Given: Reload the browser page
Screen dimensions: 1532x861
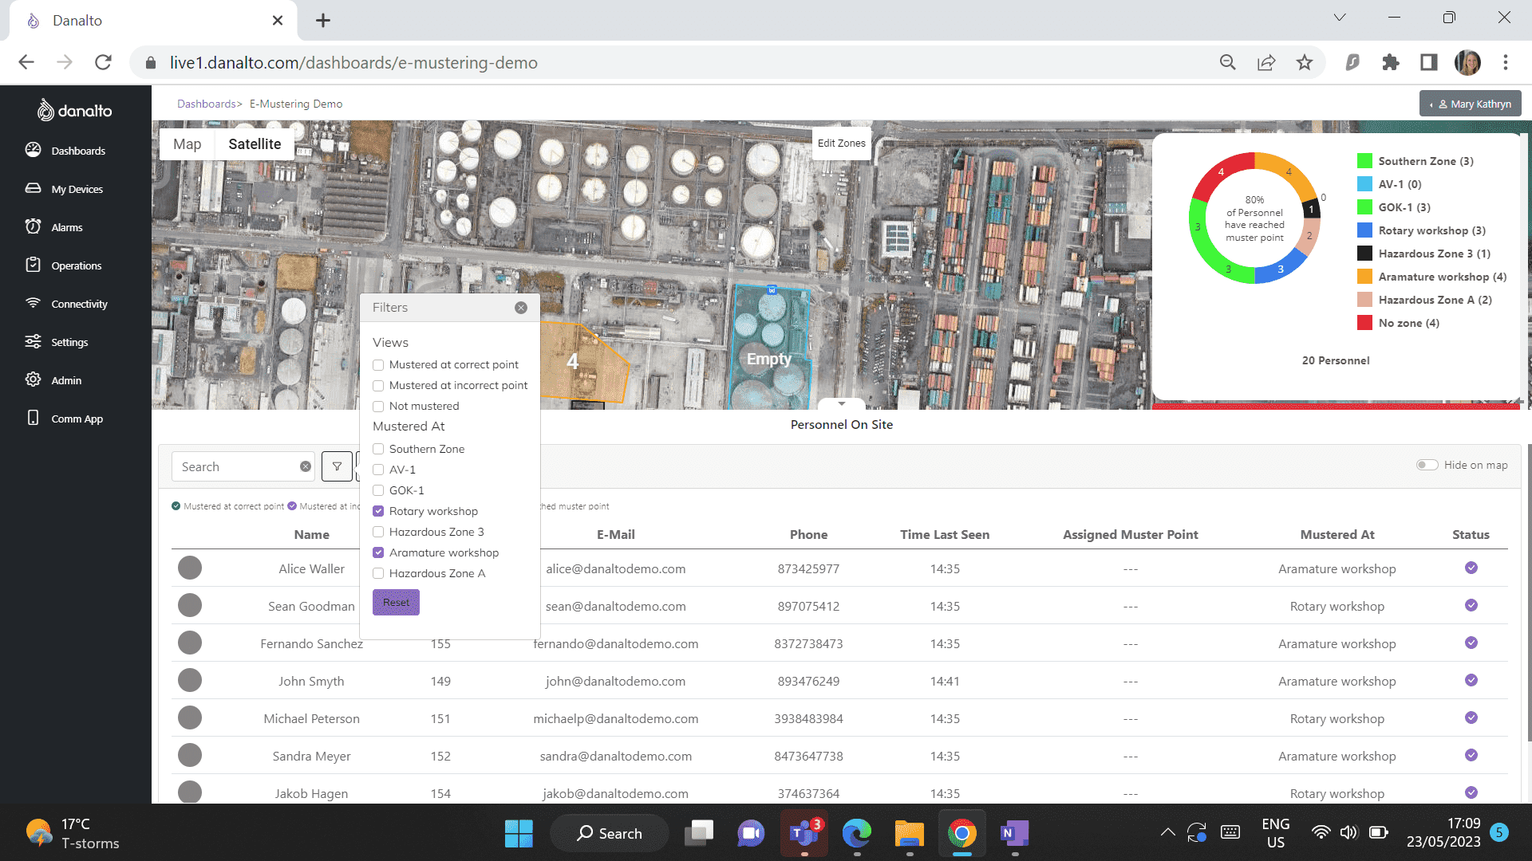Looking at the screenshot, I should pyautogui.click(x=103, y=62).
